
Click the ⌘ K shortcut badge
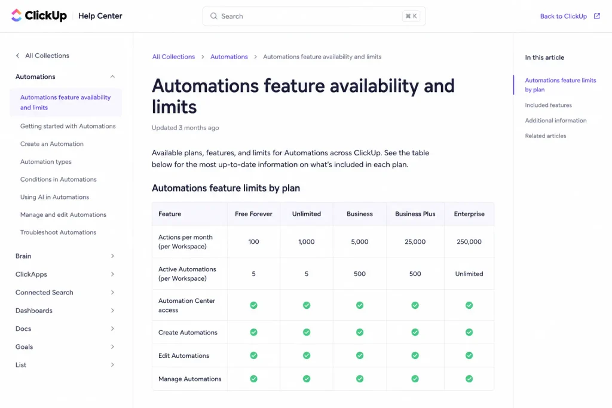point(411,16)
